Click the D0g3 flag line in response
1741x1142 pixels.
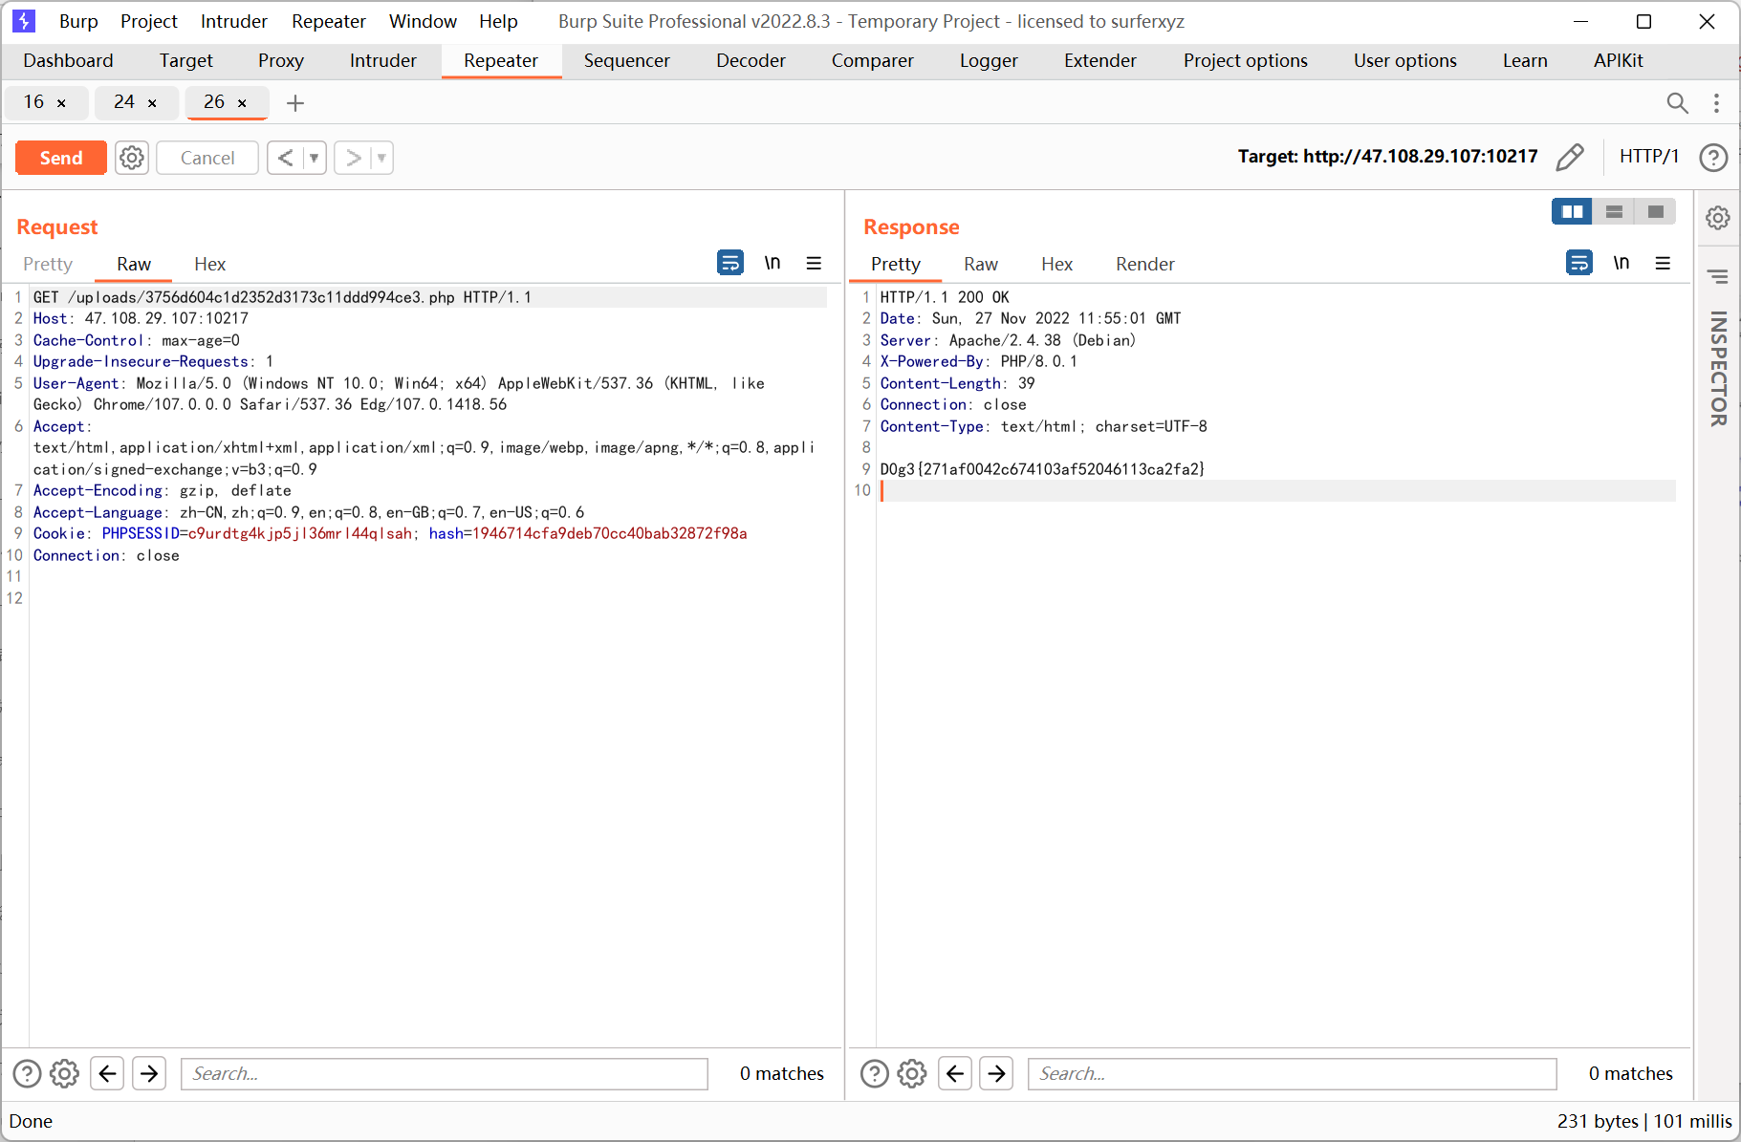pyautogui.click(x=1042, y=469)
